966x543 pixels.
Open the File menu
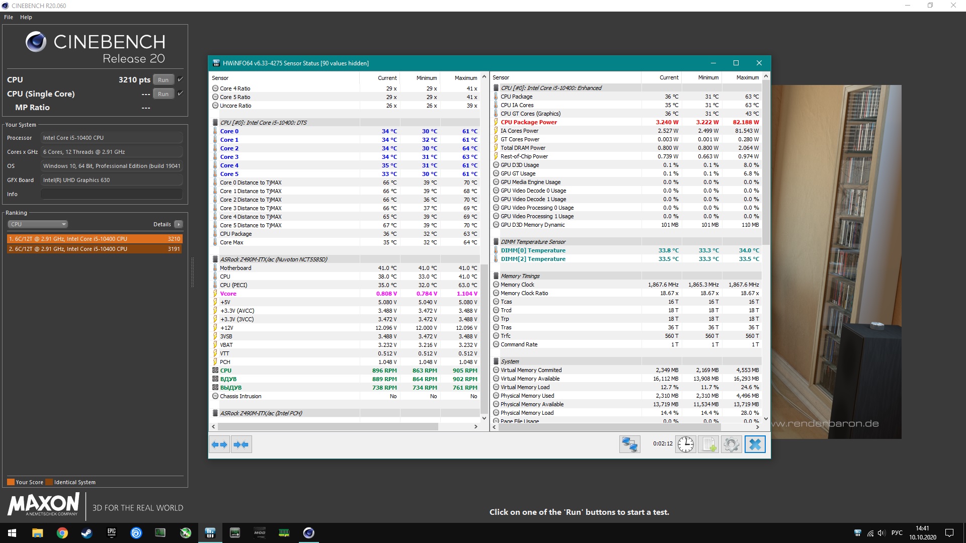click(x=9, y=17)
